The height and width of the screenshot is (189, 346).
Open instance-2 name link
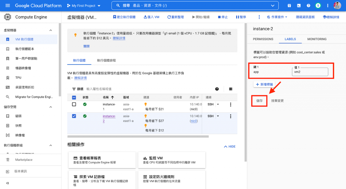(109, 118)
